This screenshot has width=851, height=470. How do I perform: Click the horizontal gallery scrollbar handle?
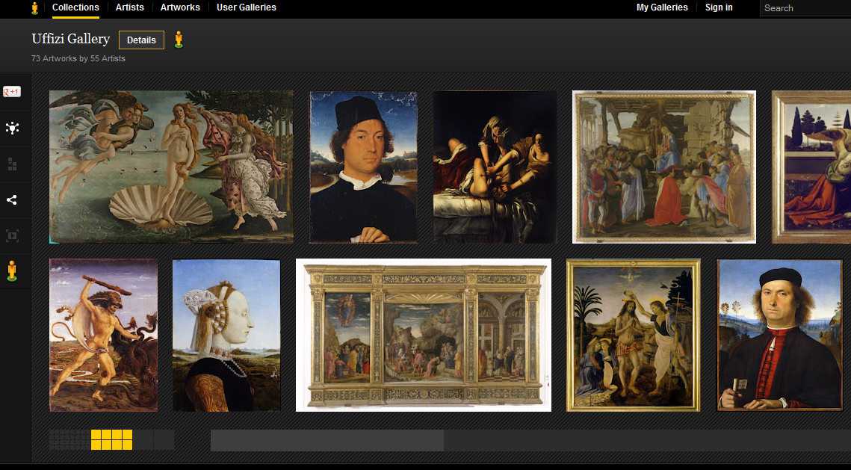tap(327, 440)
